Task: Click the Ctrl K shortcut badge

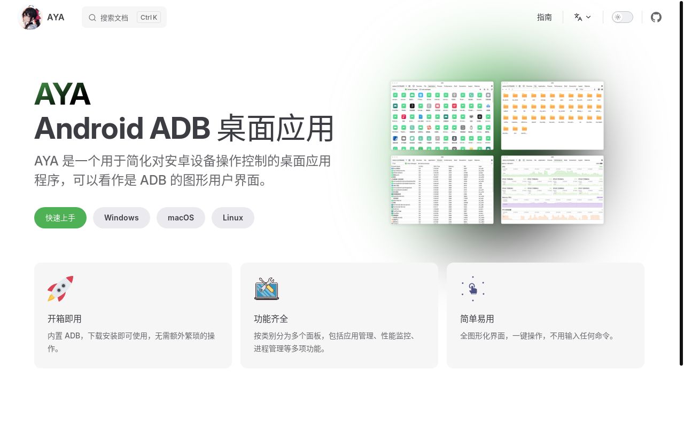Action: pyautogui.click(x=148, y=17)
